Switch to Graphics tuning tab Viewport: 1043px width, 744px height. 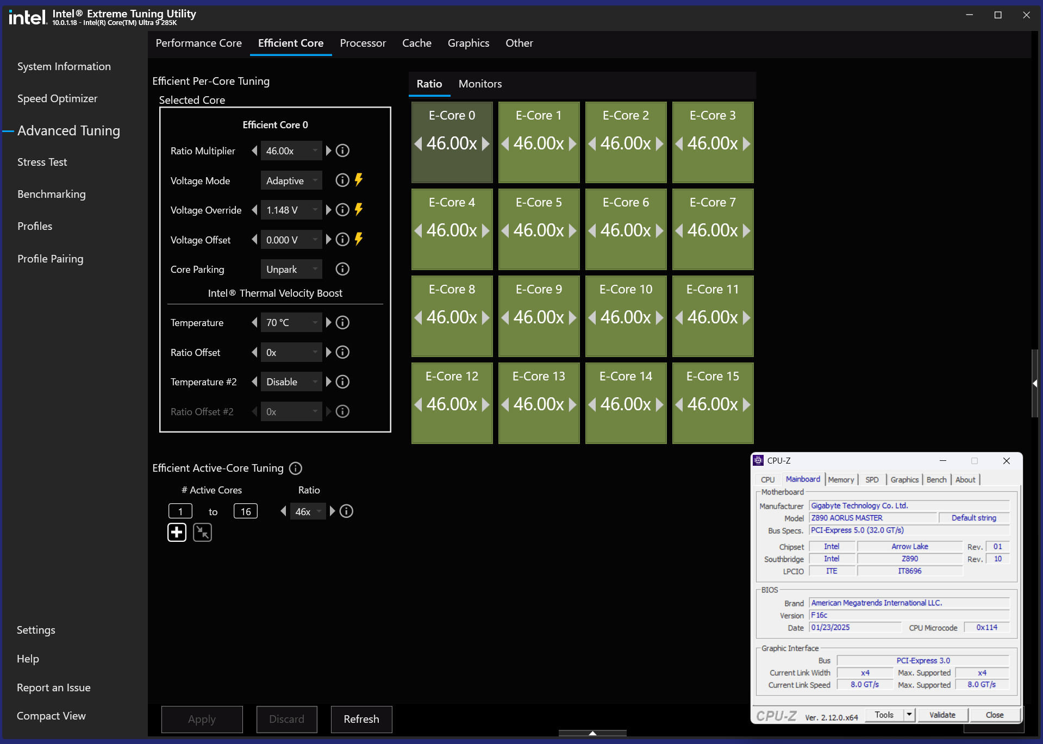click(468, 43)
